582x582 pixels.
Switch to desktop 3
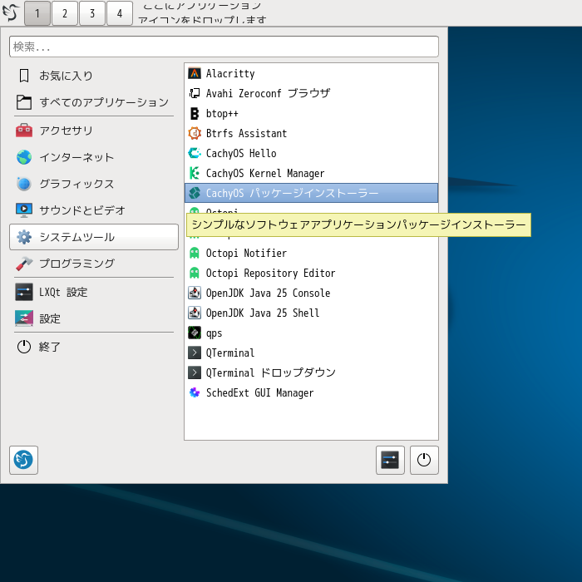(92, 13)
